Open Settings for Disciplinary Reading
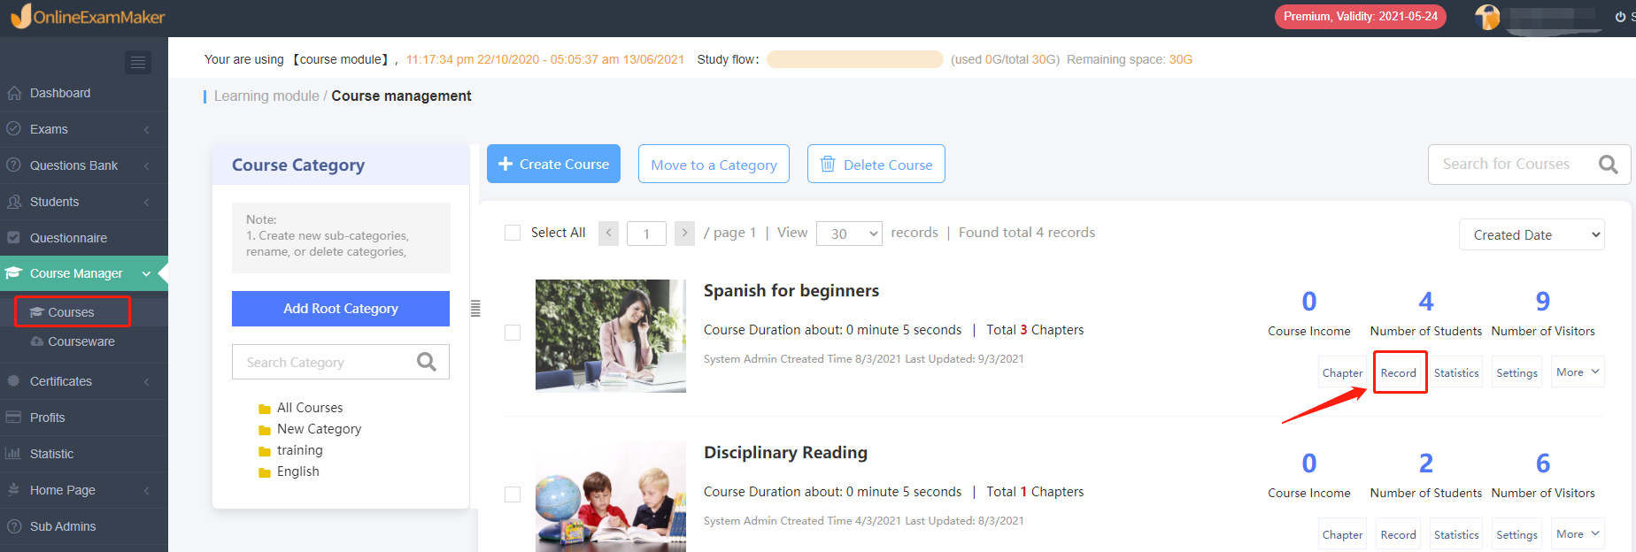 coord(1516,534)
